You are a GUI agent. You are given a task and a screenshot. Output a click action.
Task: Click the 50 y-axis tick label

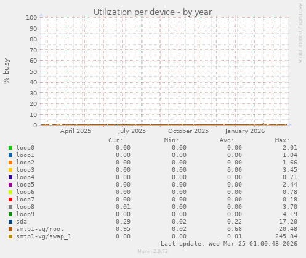[x=33, y=71]
